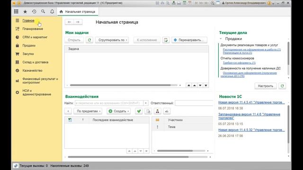Click horizontal scrollbar in Мои задачи
Viewport: 303px width, 170px height.
tap(120, 85)
